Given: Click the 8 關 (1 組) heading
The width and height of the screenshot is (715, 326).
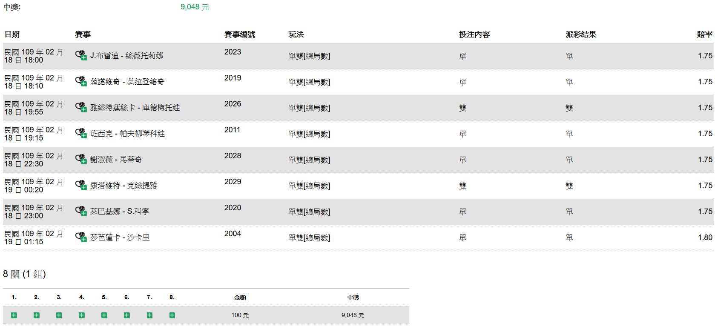Looking at the screenshot, I should click(24, 274).
